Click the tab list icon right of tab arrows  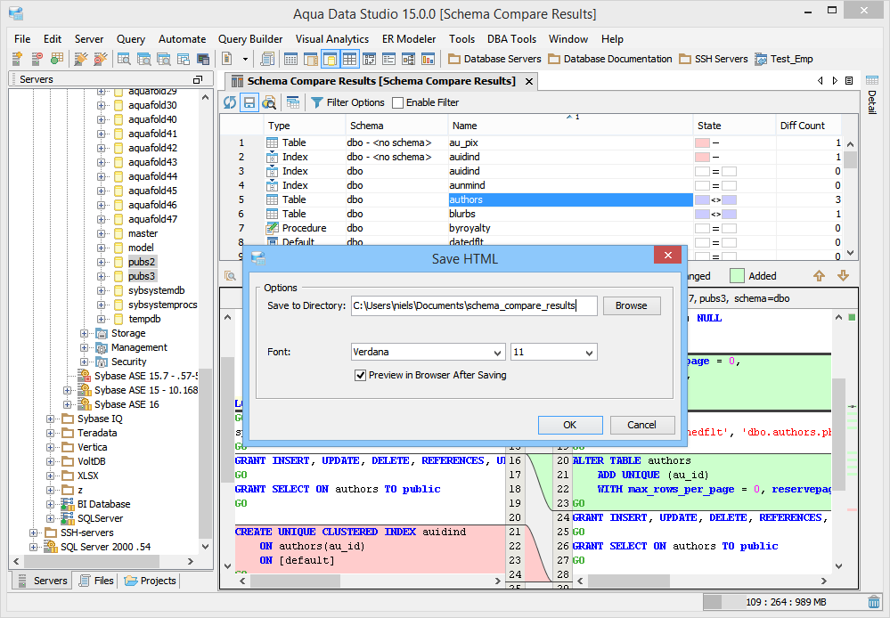coord(849,80)
